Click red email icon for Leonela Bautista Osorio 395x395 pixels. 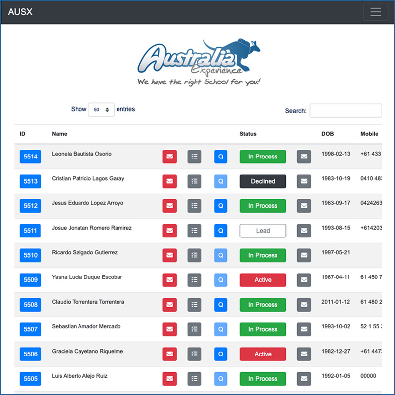coord(169,157)
